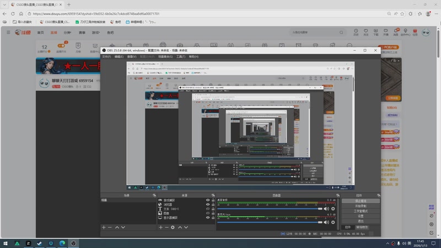
Task: Mute the 桌面音频 speaker icon in OBS mixer
Action: [x=326, y=209]
